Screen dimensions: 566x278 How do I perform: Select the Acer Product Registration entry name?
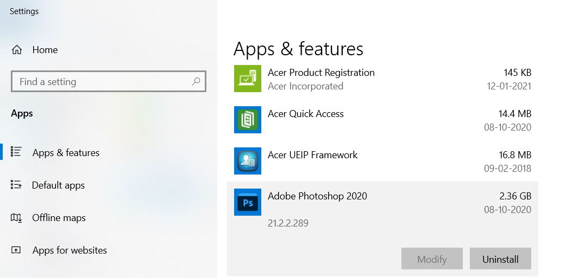pos(321,73)
